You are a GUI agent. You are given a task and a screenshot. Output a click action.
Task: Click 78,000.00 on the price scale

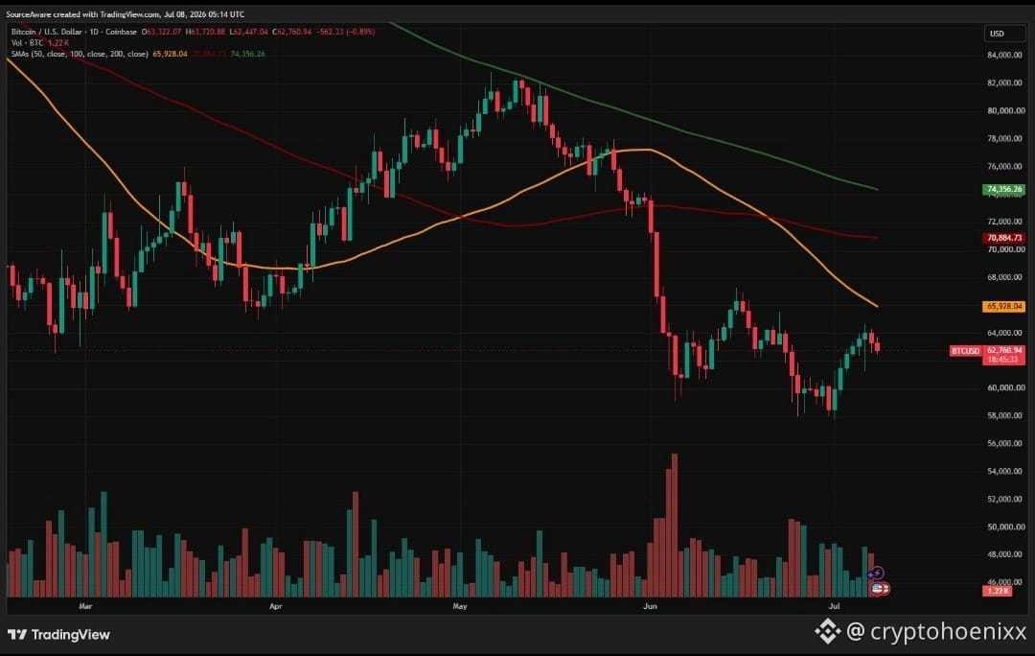point(1006,138)
